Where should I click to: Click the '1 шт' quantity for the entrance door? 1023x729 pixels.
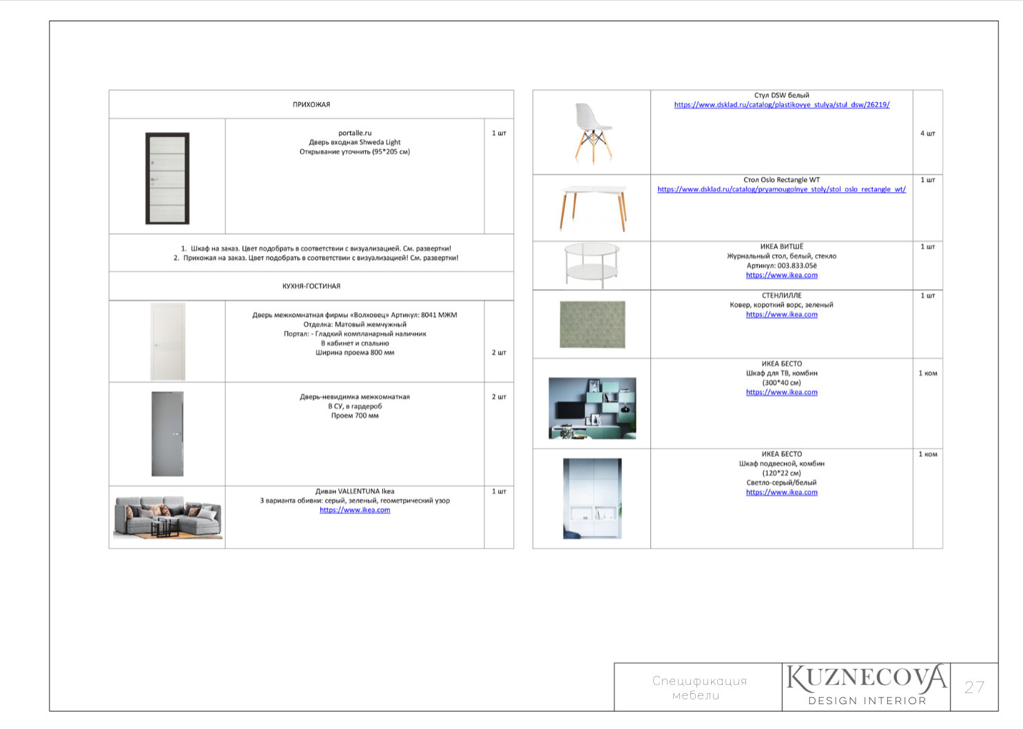[499, 133]
